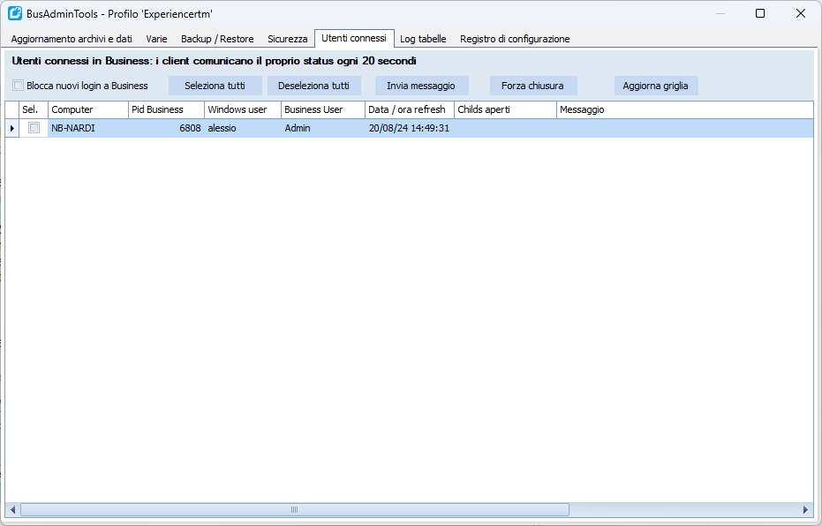Viewport: 822px width, 526px height.
Task: Click the 20/08/24 14:49:31 refresh cell
Action: click(x=410, y=128)
